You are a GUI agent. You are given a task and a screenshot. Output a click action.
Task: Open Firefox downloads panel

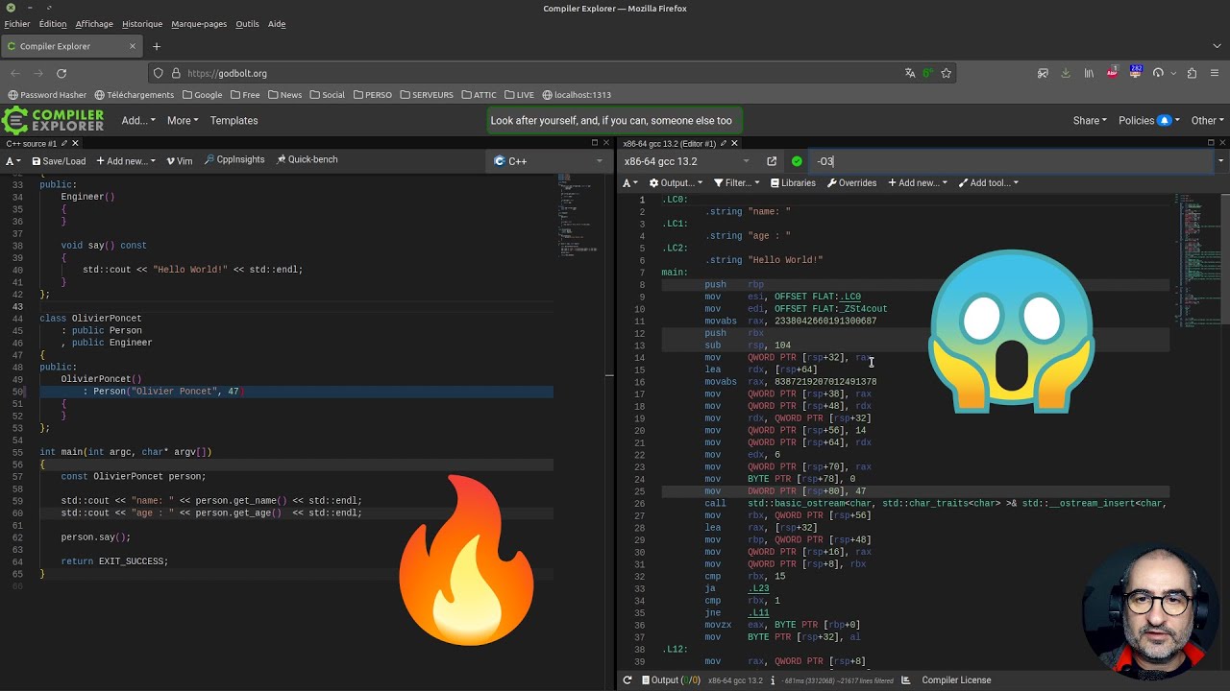[1066, 73]
